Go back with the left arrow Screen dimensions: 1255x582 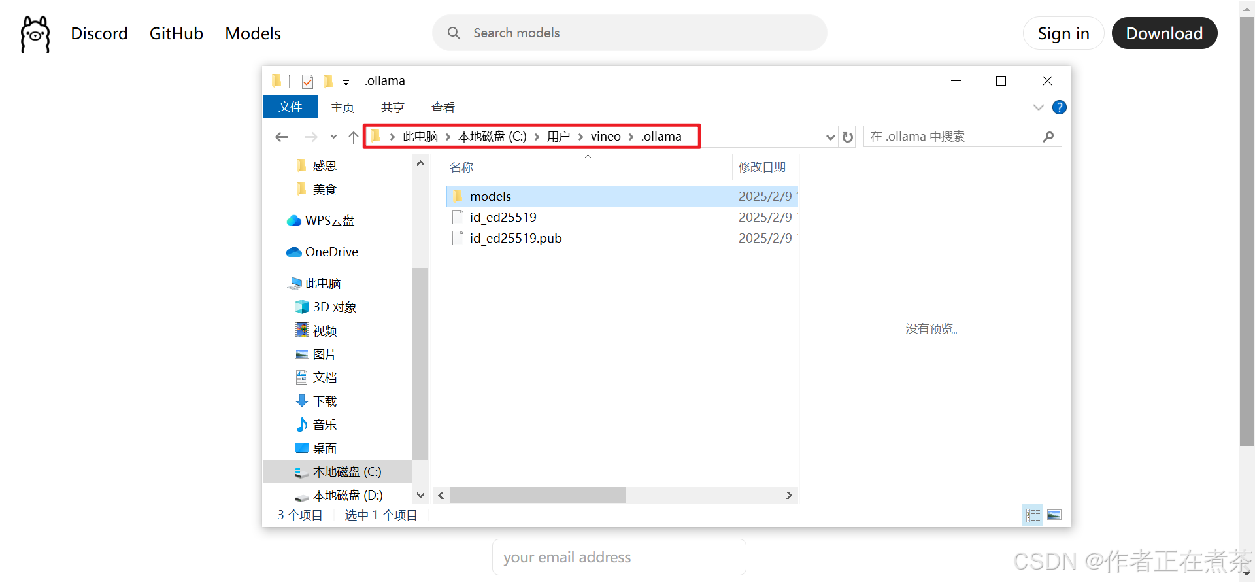[x=282, y=137]
